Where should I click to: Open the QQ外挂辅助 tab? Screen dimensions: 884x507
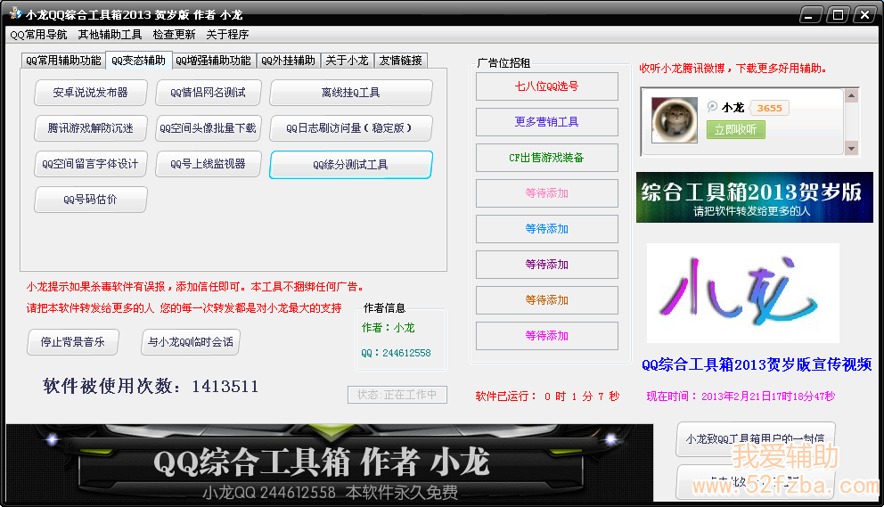pyautogui.click(x=288, y=61)
